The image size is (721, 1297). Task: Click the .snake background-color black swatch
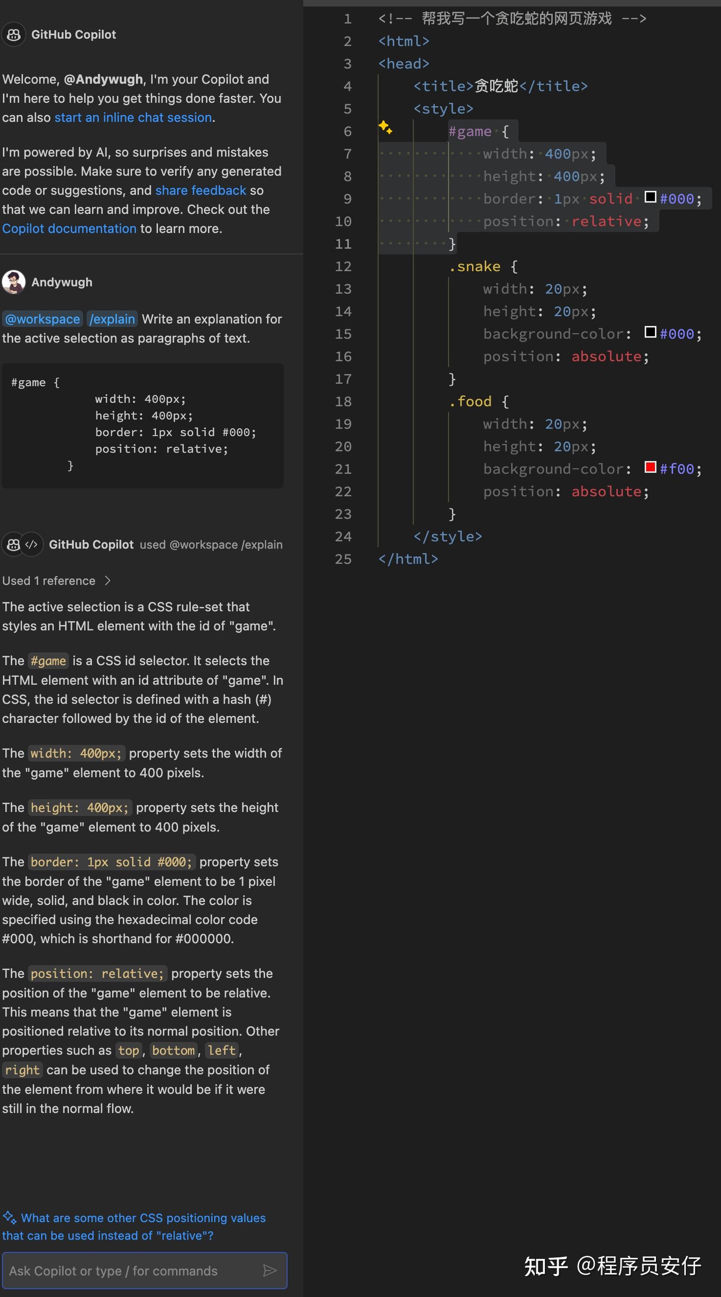[x=650, y=332]
